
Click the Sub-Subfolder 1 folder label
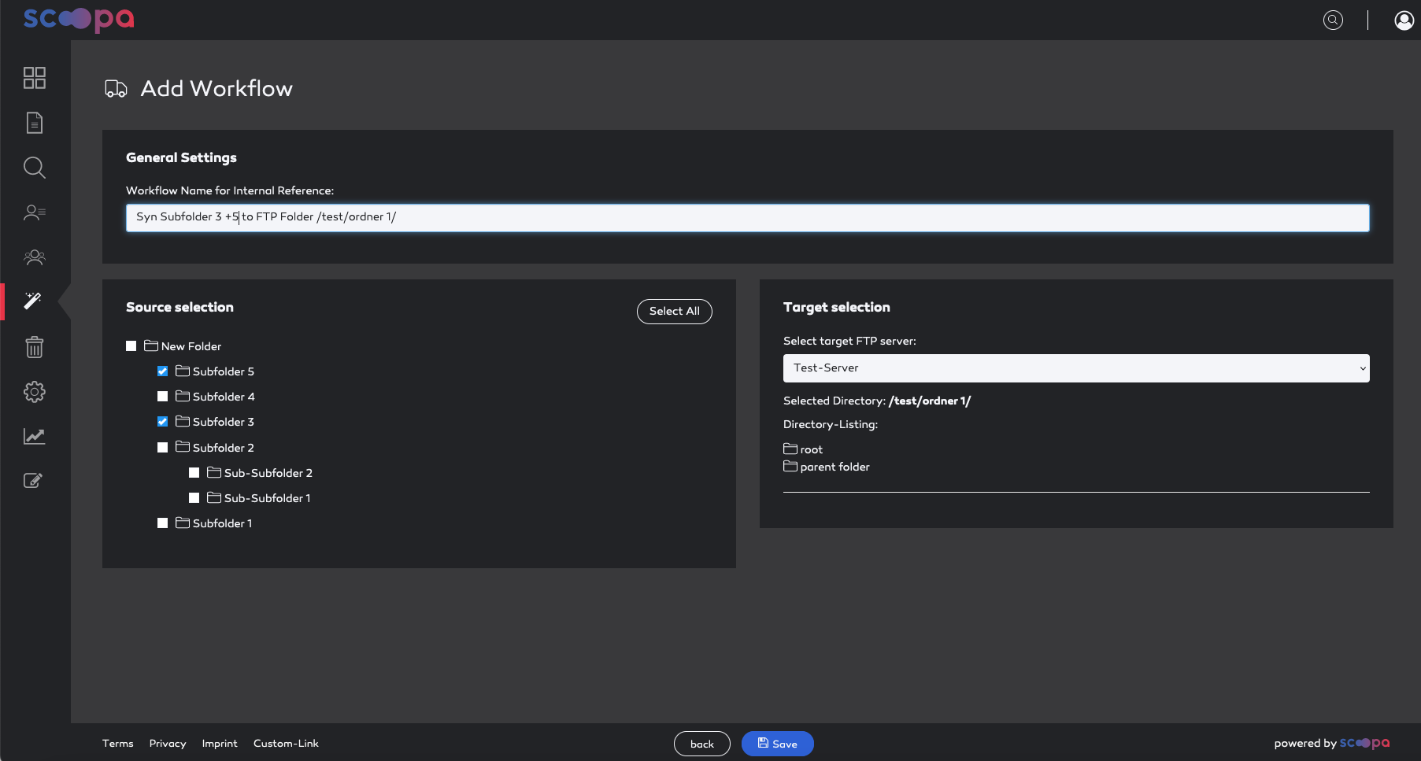pyautogui.click(x=268, y=498)
